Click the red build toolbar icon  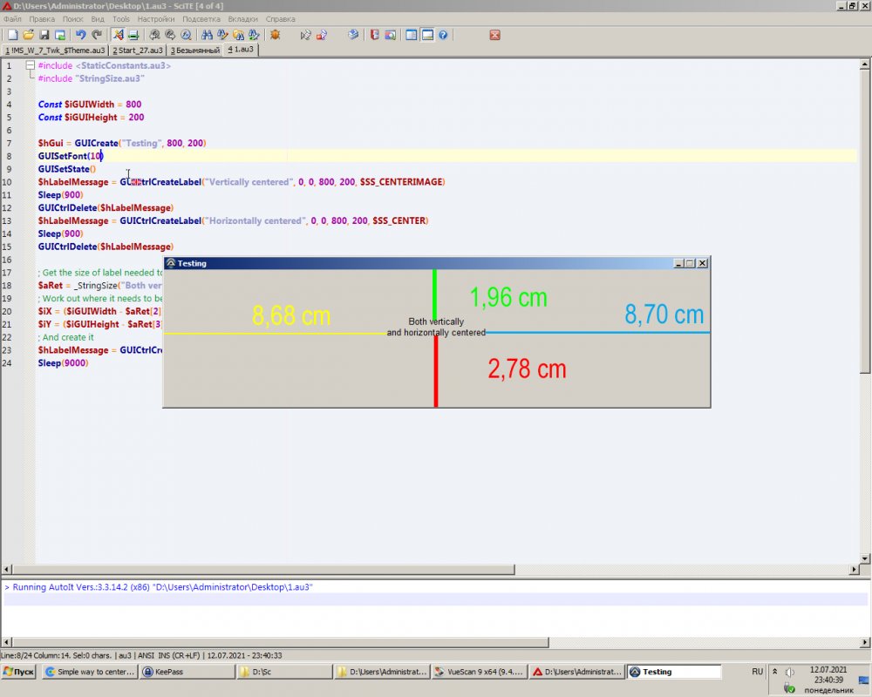(322, 35)
